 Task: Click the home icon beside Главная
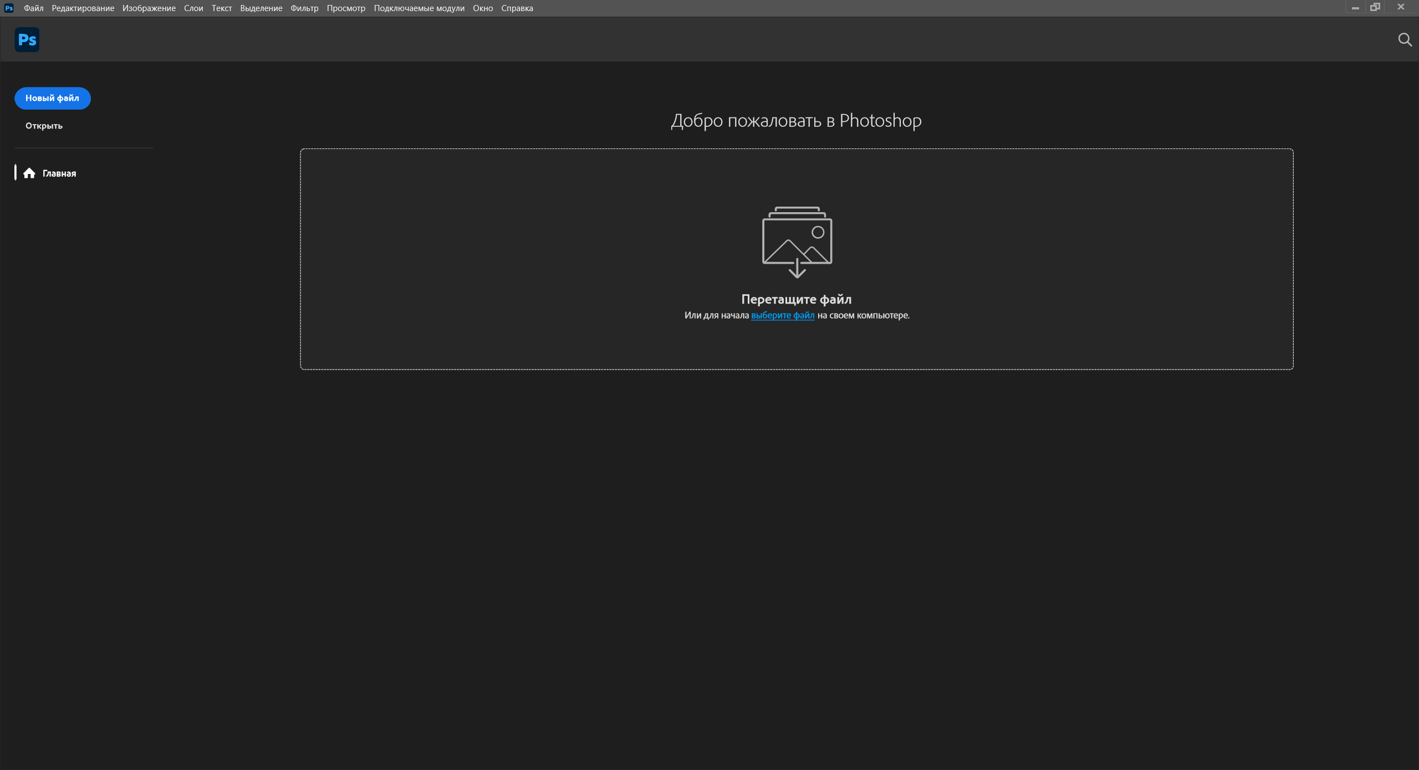(29, 173)
